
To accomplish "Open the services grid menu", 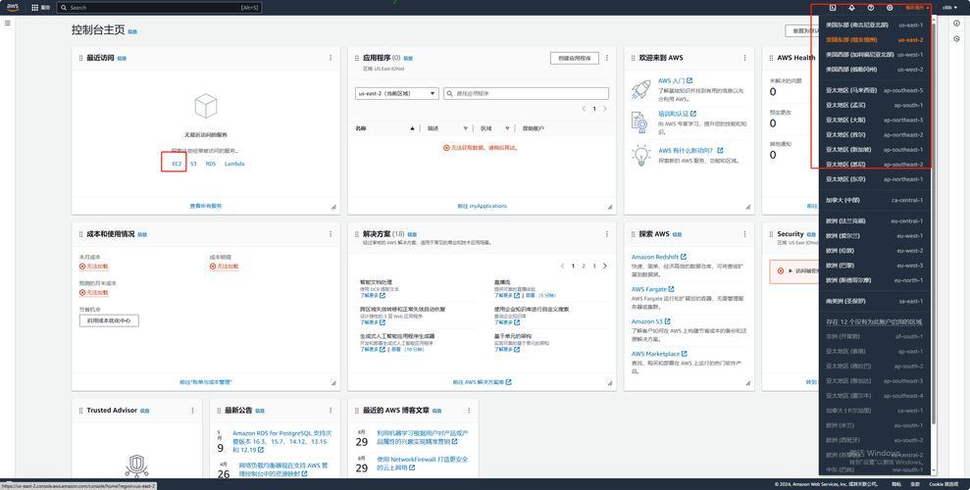I will click(x=36, y=7).
